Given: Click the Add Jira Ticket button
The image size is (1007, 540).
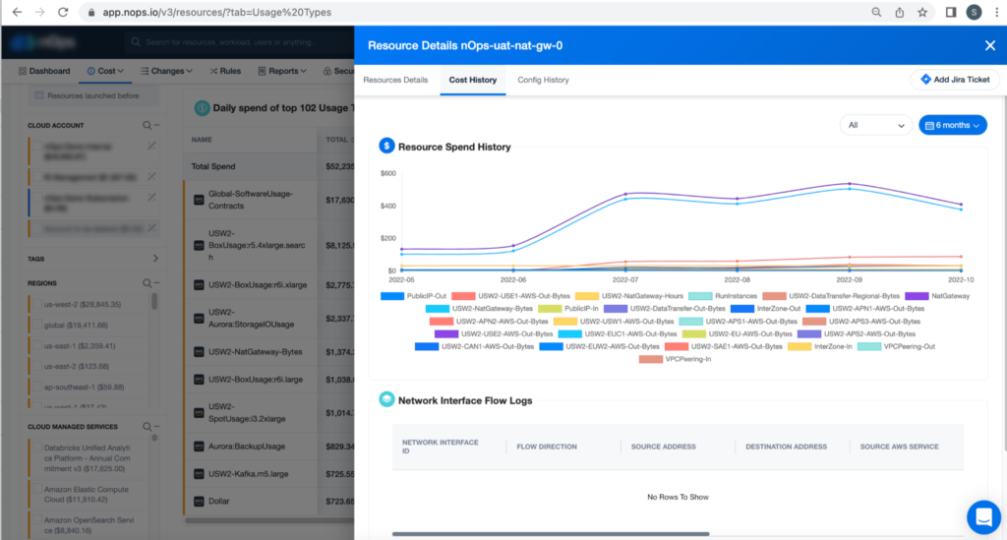Looking at the screenshot, I should (954, 80).
